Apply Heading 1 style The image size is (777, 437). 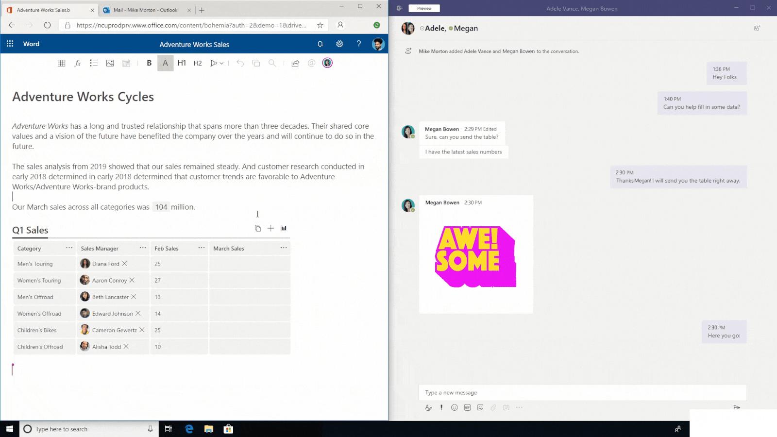(x=182, y=63)
